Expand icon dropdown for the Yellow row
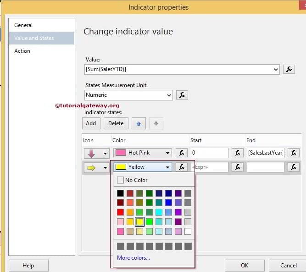Image resolution: width=306 pixels, height=272 pixels. click(x=105, y=167)
